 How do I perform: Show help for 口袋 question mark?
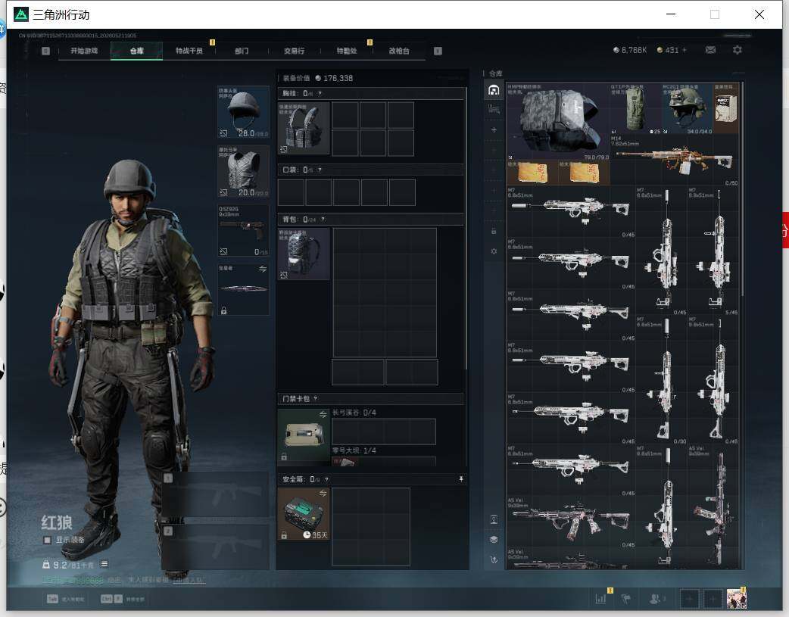[320, 170]
